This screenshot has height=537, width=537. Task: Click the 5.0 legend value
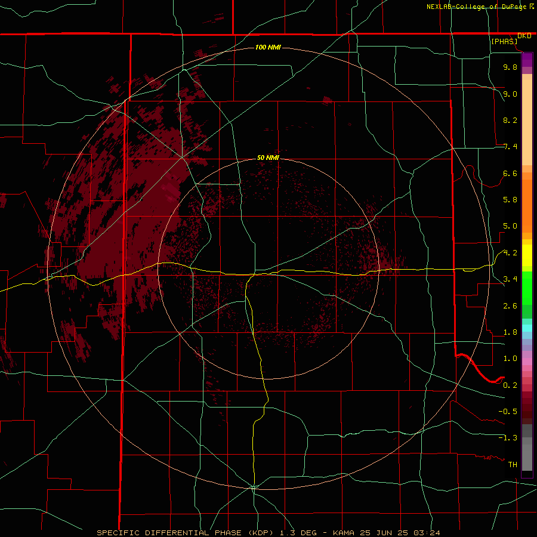[510, 226]
